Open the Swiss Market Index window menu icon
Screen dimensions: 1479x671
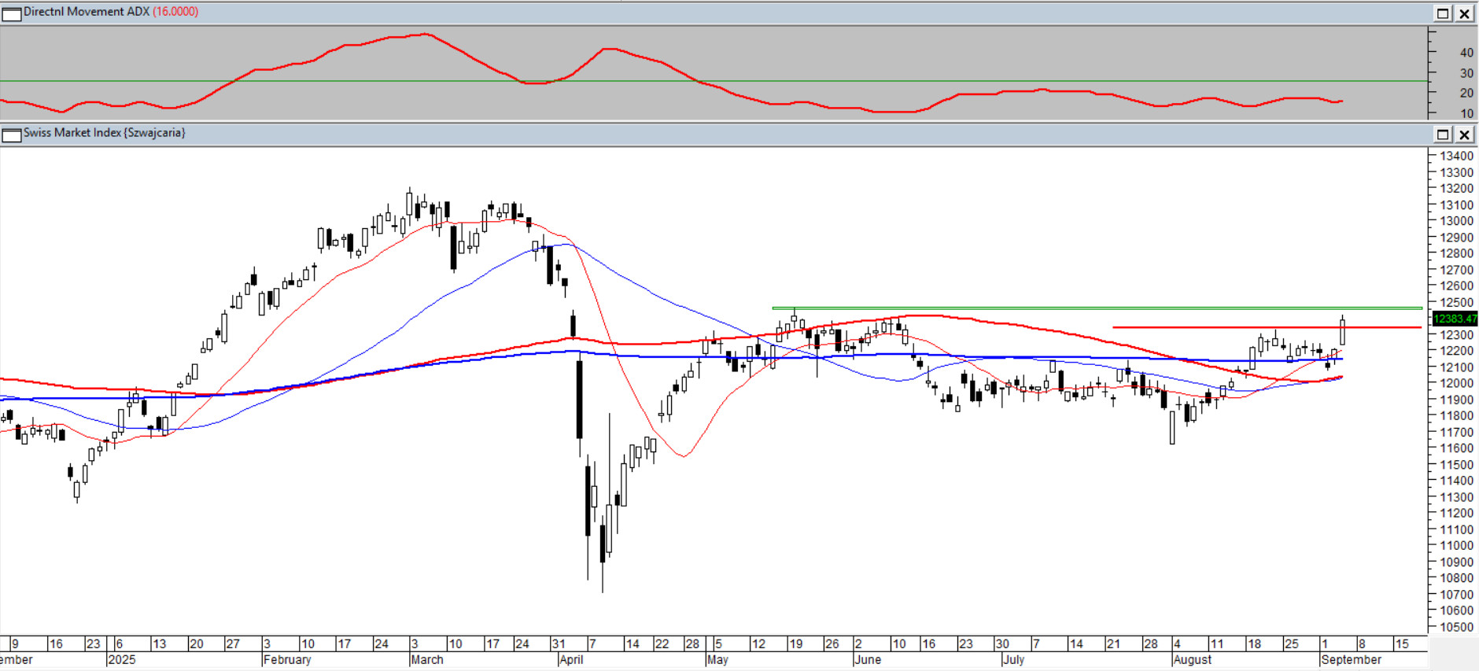(11, 135)
